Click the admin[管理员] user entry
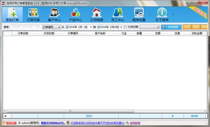The height and width of the screenshot is (127, 210). point(31,123)
